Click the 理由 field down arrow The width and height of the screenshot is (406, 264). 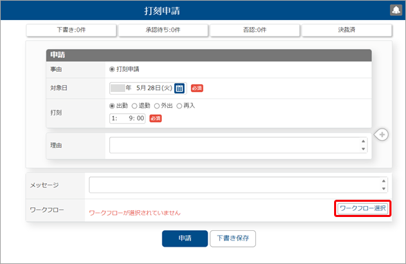(x=363, y=149)
